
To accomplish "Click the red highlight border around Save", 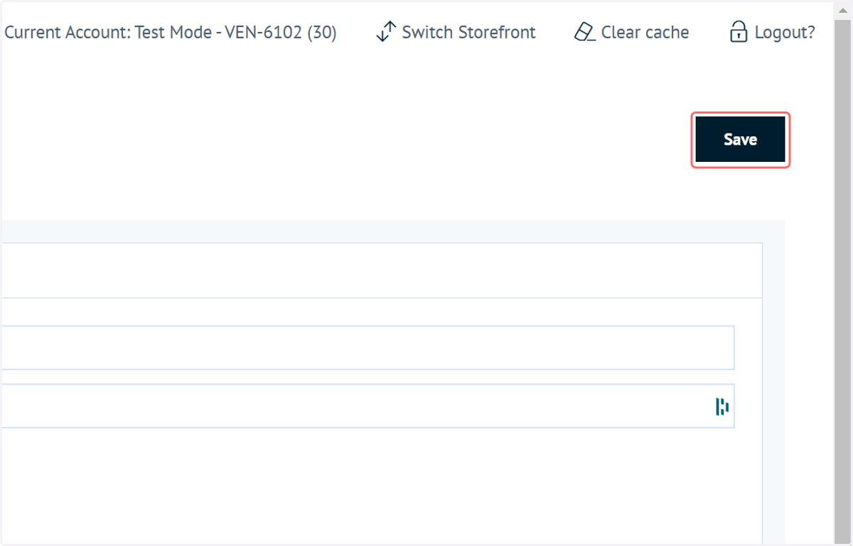I will (740, 114).
